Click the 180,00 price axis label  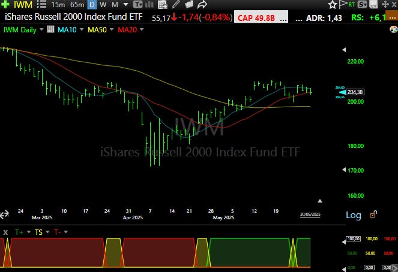355,146
